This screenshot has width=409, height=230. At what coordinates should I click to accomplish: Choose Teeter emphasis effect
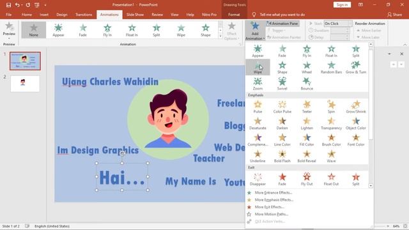click(307, 107)
